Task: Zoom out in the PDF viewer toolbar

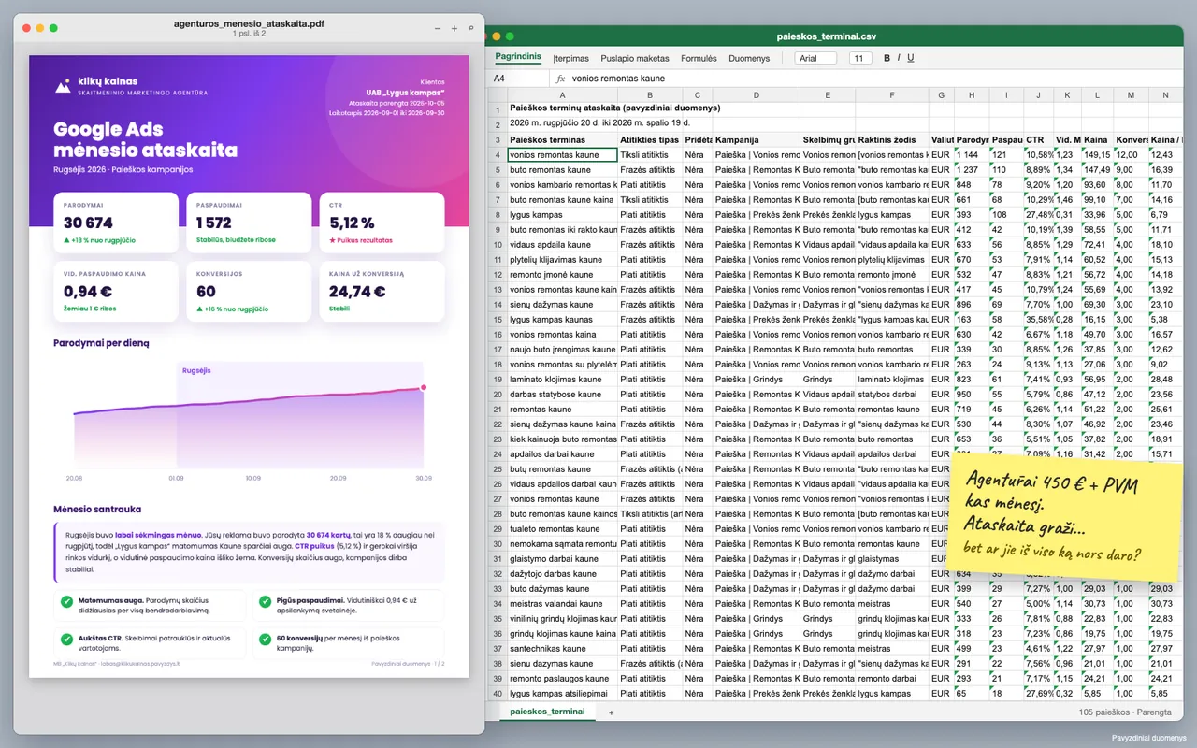Action: [438, 28]
